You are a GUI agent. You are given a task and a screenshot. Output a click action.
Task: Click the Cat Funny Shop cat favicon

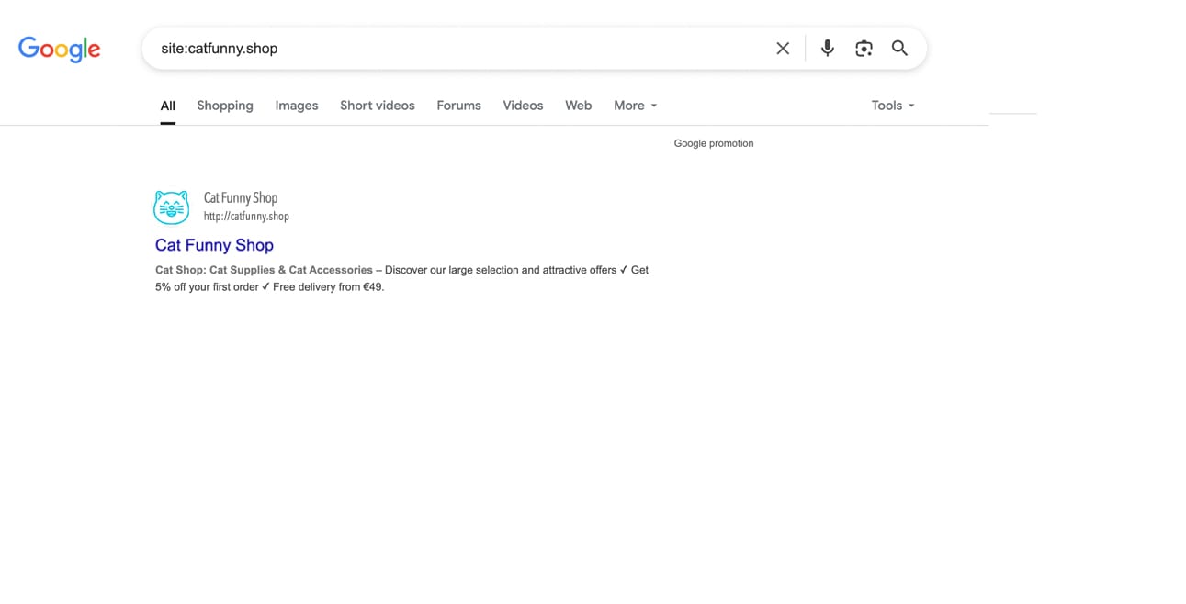point(172,207)
